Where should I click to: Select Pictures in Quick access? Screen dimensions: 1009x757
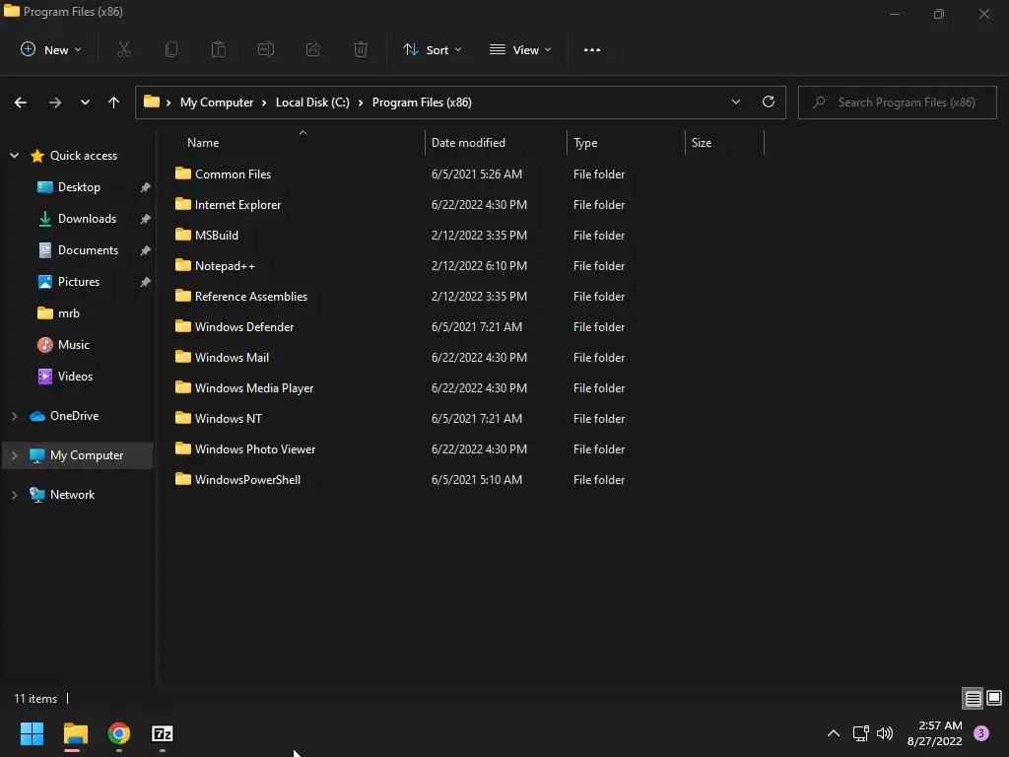click(x=79, y=281)
